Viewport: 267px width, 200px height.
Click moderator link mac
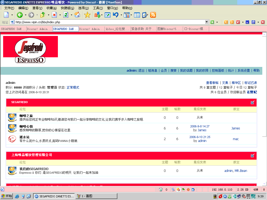tap(236, 139)
